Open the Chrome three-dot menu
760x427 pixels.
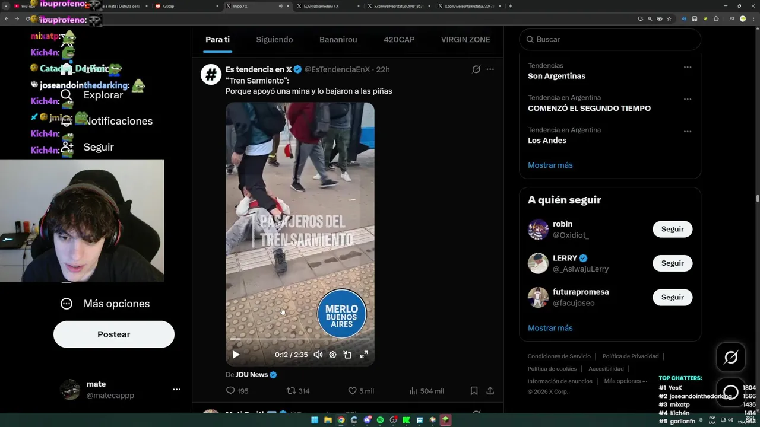(753, 19)
